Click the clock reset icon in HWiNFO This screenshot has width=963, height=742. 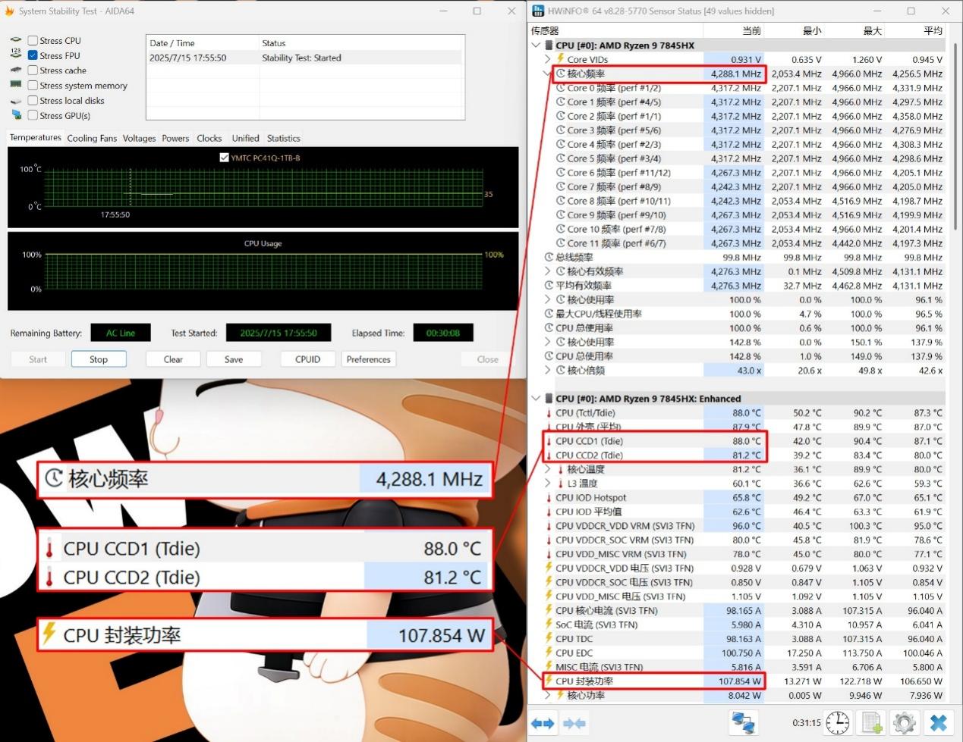(x=838, y=723)
